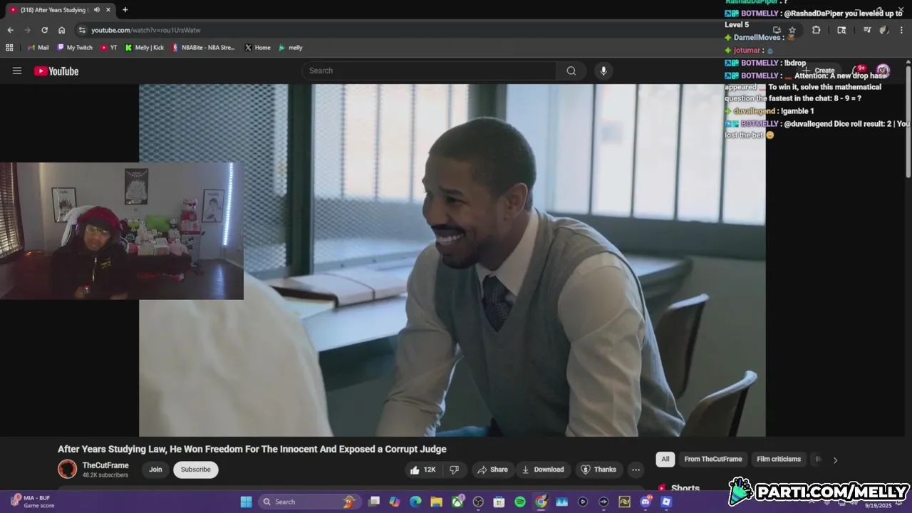
Task: Mute the tab via speaker icon
Action: pos(96,10)
